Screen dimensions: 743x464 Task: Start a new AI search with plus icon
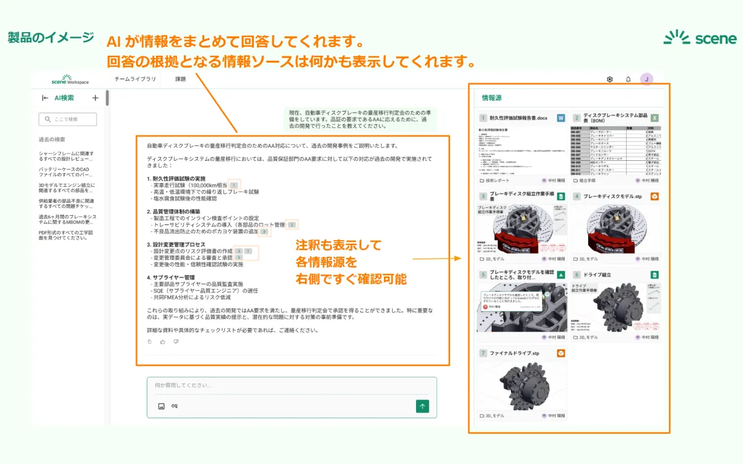point(95,98)
